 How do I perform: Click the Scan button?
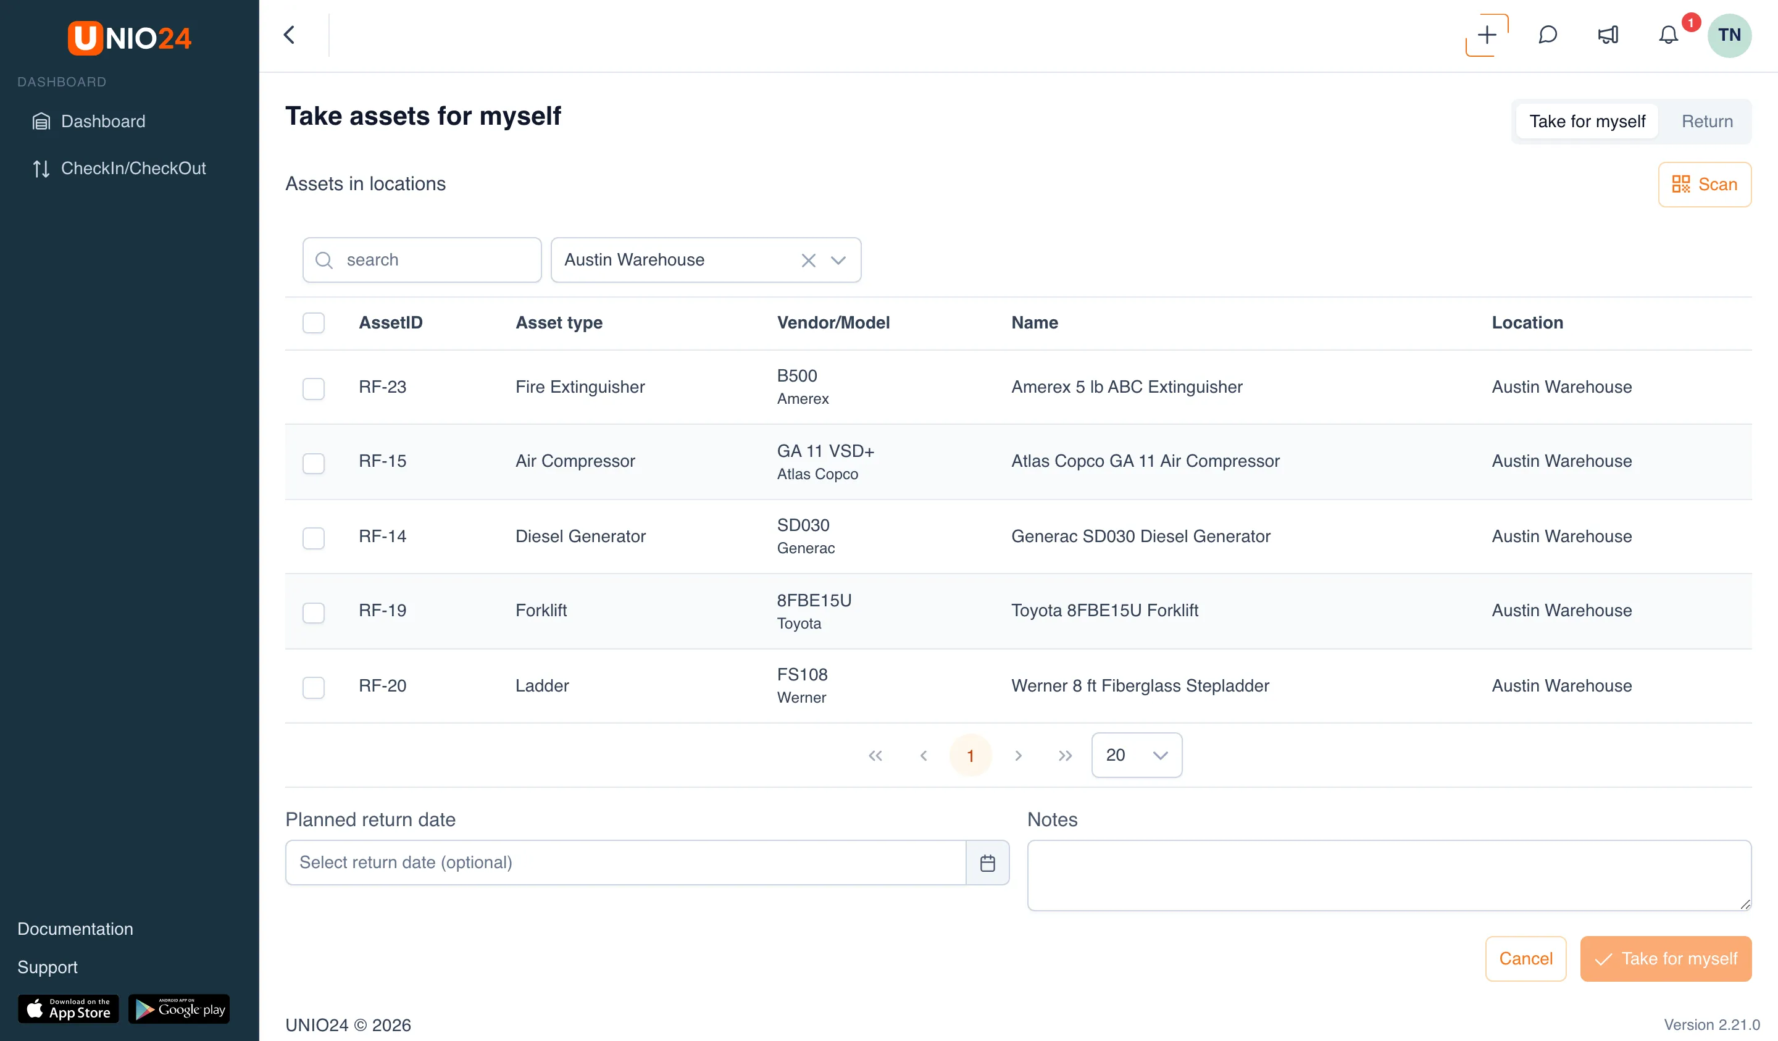(1705, 185)
